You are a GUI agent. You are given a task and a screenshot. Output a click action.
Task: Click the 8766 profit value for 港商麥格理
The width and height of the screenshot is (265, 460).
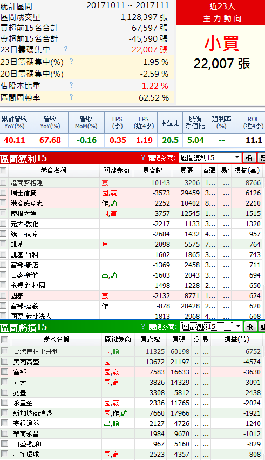click(x=253, y=182)
